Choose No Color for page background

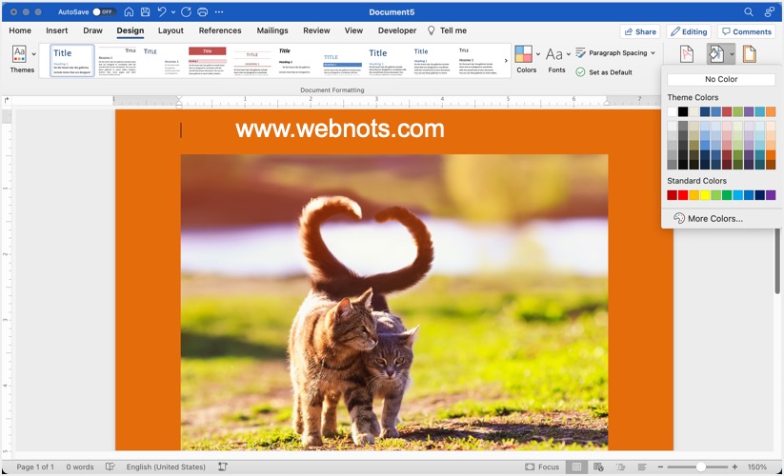tap(721, 79)
